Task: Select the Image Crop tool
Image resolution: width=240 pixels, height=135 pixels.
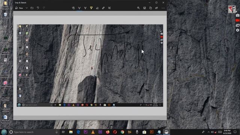Action: tap(109, 8)
